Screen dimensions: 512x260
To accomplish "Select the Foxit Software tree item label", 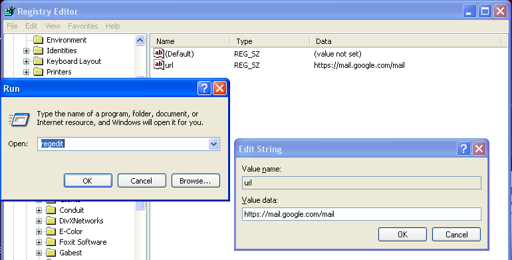I will click(83, 242).
